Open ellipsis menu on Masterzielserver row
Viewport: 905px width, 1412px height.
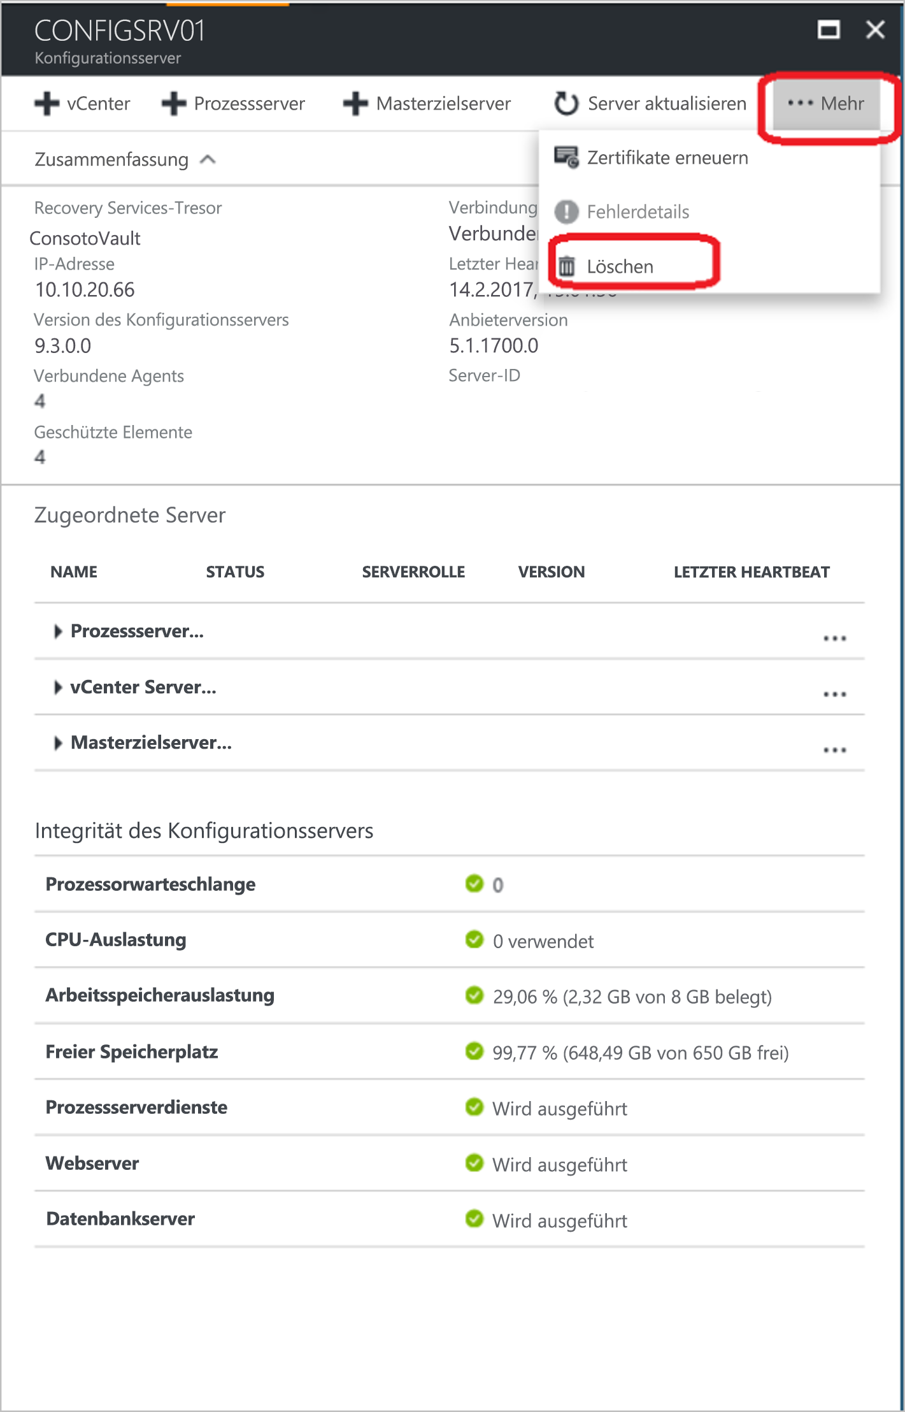834,750
